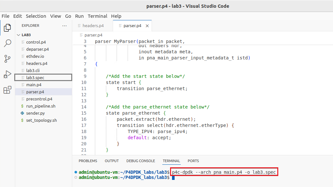Viewport: 333px width, 187px height.
Task: Open Explorer's more actions ellipsis
Action: 64,26
